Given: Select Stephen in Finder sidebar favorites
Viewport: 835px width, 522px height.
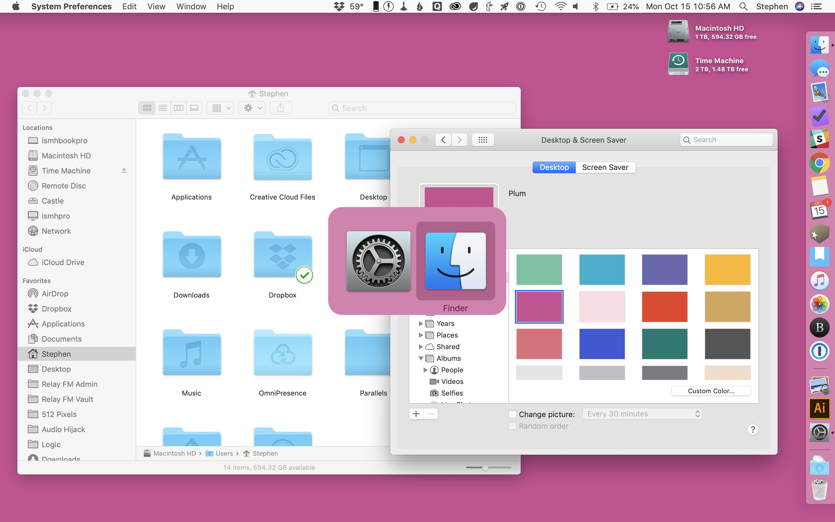Looking at the screenshot, I should point(77,354).
